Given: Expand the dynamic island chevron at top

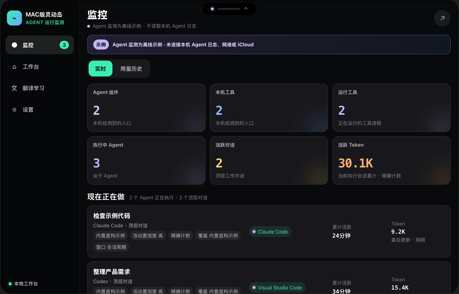Looking at the screenshot, I should [x=246, y=9].
